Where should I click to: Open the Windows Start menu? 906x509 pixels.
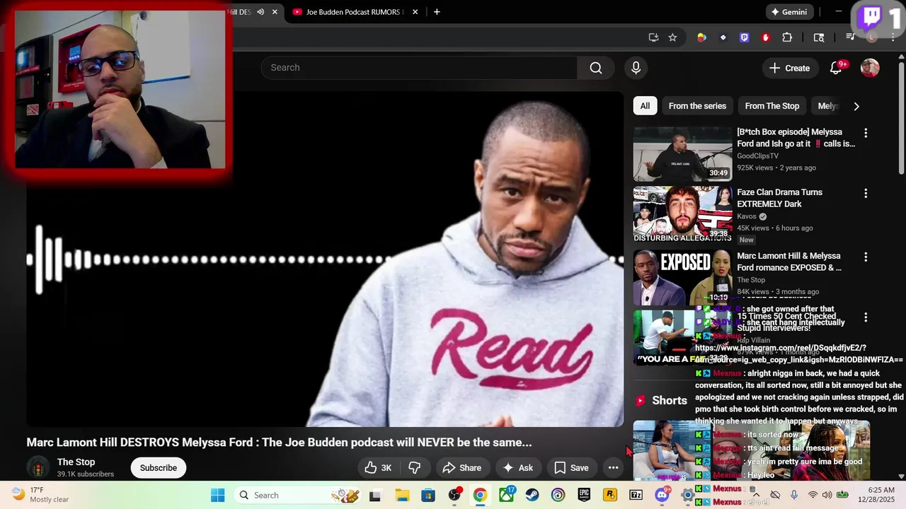click(217, 495)
